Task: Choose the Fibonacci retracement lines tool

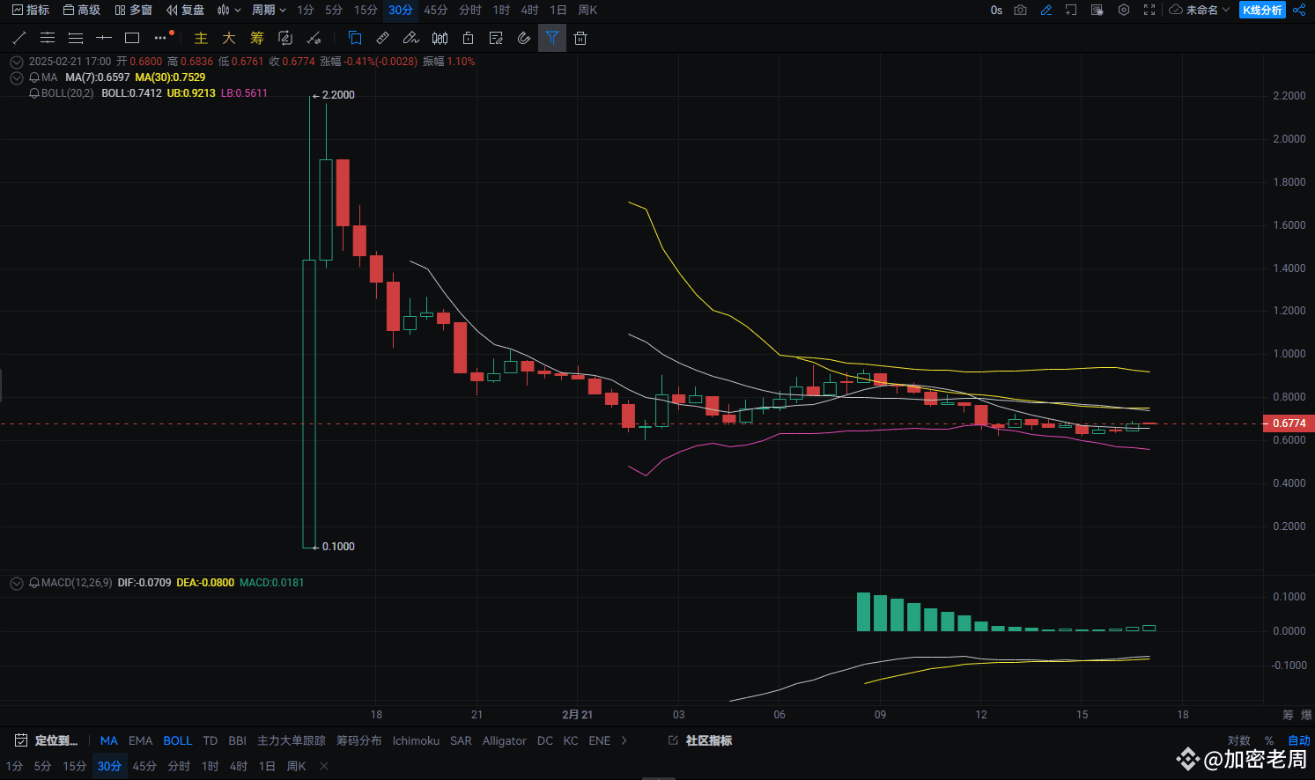Action: (76, 38)
